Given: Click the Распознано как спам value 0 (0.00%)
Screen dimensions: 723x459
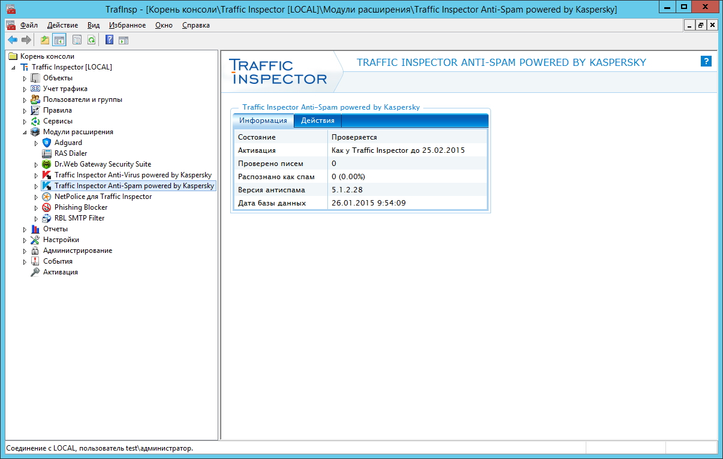Looking at the screenshot, I should [x=348, y=177].
